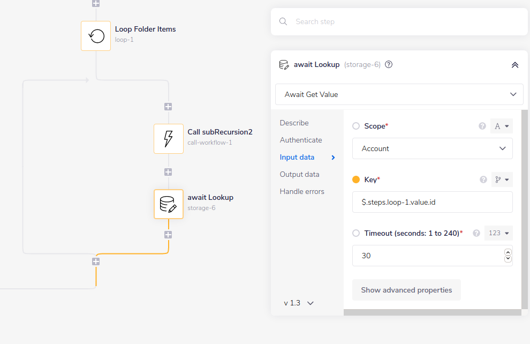The height and width of the screenshot is (344, 530).
Task: Open the v 1.3 version selector
Action: (x=299, y=303)
